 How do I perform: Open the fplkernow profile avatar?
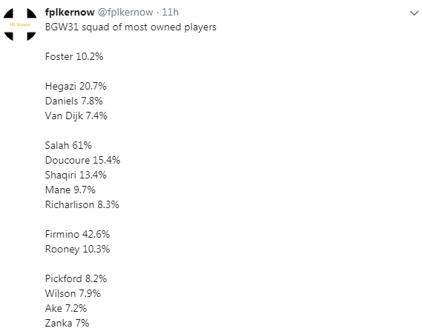point(20,24)
